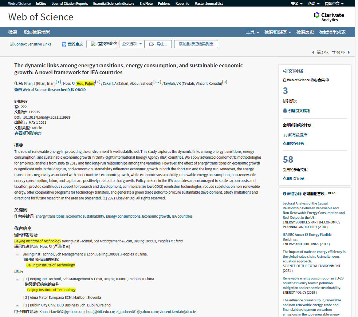Open the 工具 dropdown menu
358x317 pixels.
click(x=252, y=32)
